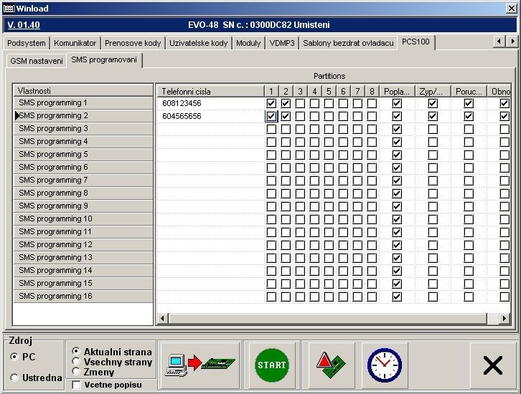Choose the Vsechny strany option
521x394 pixels.
tap(76, 362)
